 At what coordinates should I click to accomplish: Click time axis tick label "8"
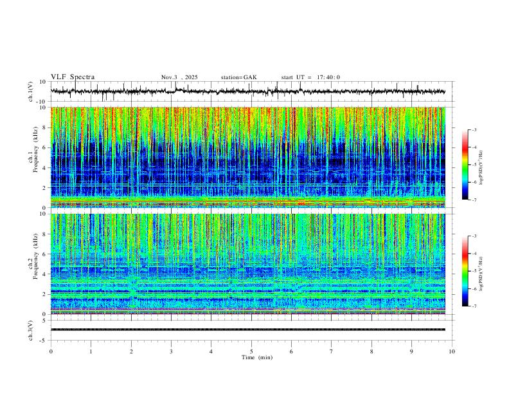[371, 352]
